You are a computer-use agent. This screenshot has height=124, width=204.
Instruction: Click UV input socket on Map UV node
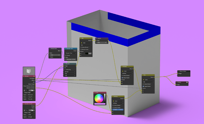(x=63, y=68)
